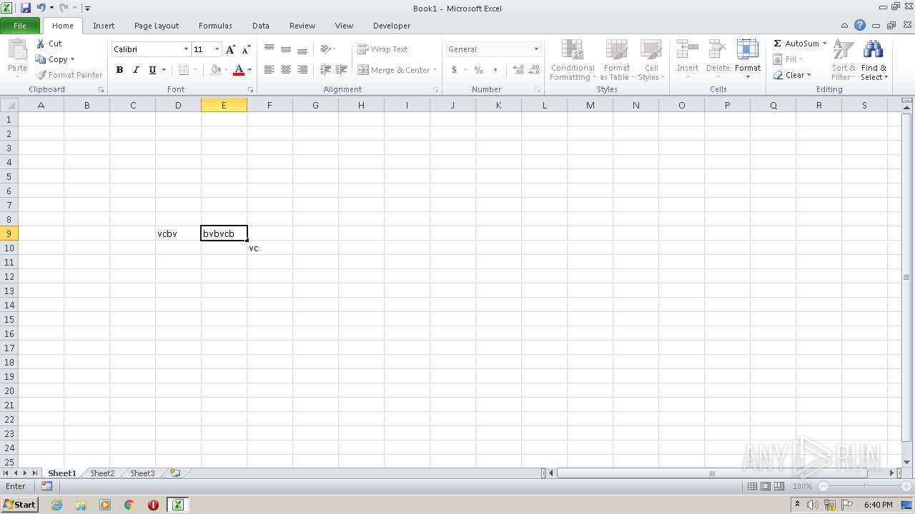Image resolution: width=915 pixels, height=514 pixels.
Task: Click Increase Decimal icon
Action: click(518, 70)
